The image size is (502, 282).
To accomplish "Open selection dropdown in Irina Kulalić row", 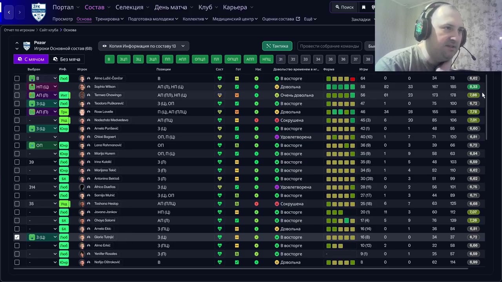I will coord(55,162).
